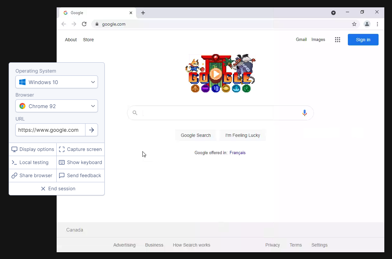392x259 pixels.
Task: Click the Windows logo in OS selector
Action: click(x=22, y=82)
